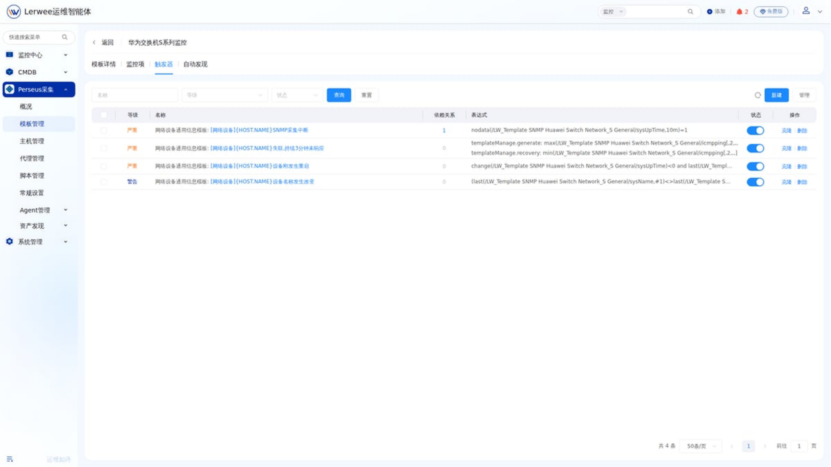Open 主机管理 in the sidebar
The width and height of the screenshot is (831, 467).
click(32, 141)
